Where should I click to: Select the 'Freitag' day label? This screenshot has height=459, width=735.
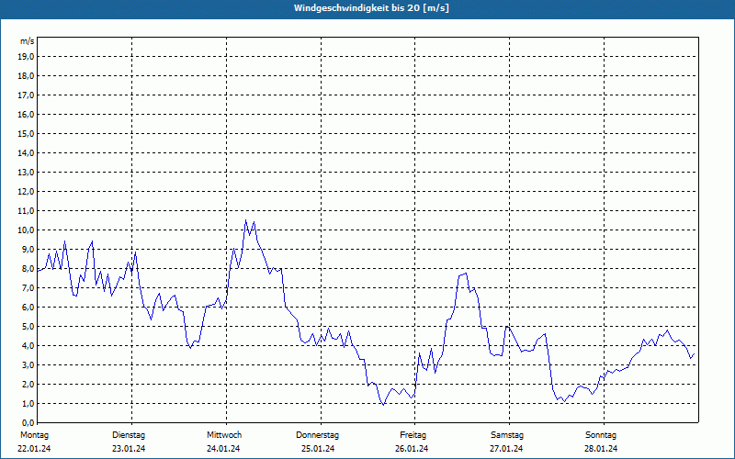click(x=413, y=435)
